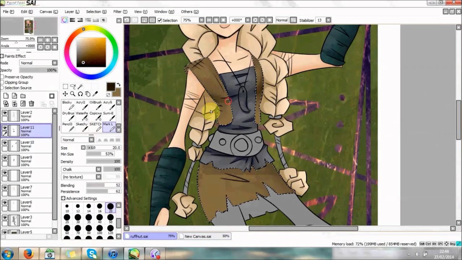Choose the Acryl2 brush
Screen dimensions: 462x260
82,105
